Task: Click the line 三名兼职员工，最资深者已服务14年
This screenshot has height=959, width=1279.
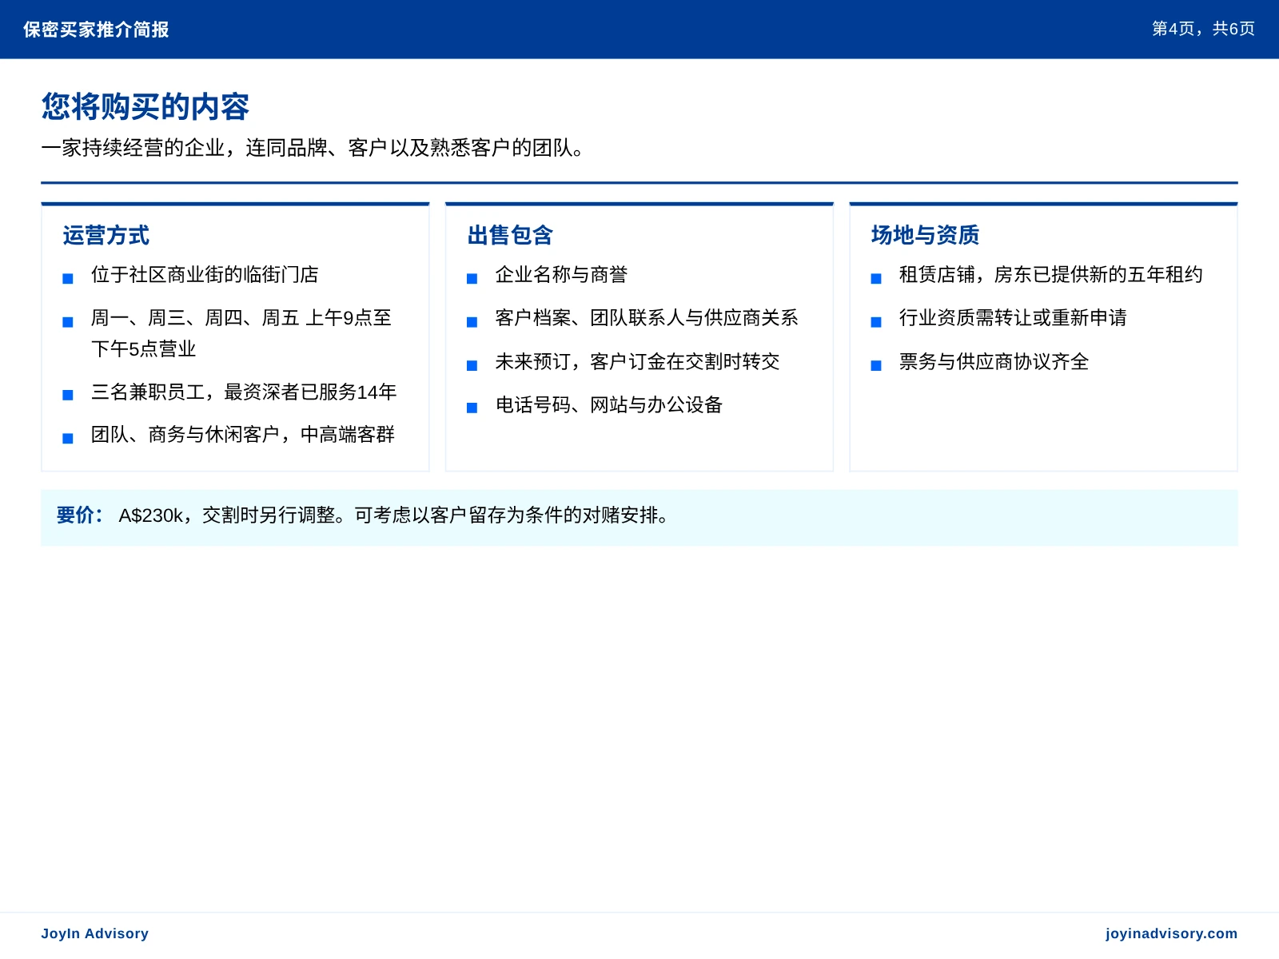Action: tap(244, 392)
